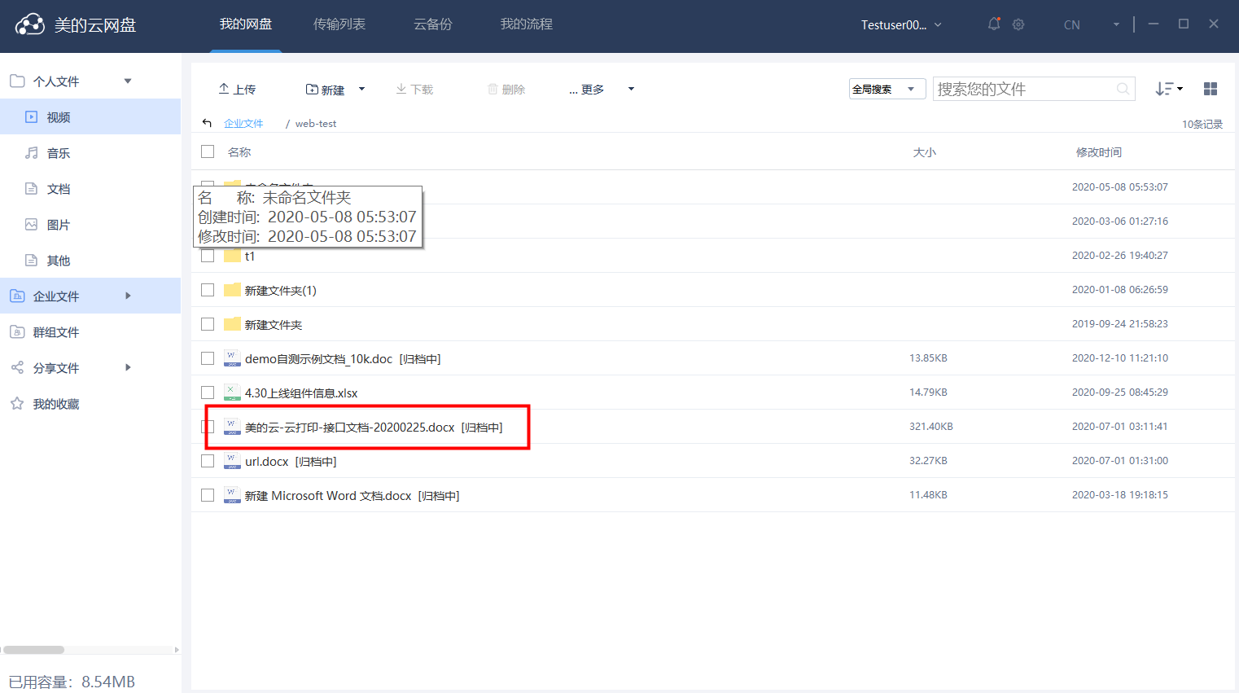Check the box for demo自测示例文档_10k.doc
This screenshot has height=693, width=1239.
click(x=208, y=358)
